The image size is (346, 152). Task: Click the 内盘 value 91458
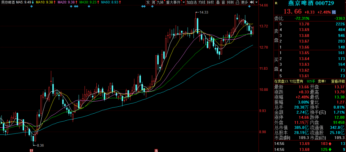[x=339, y=123]
